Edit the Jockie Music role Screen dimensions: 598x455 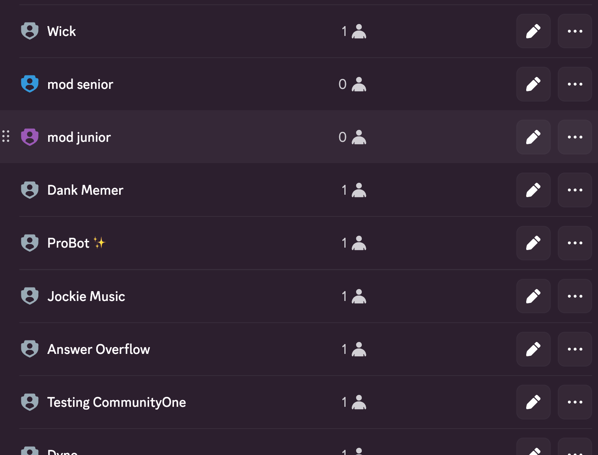click(533, 296)
